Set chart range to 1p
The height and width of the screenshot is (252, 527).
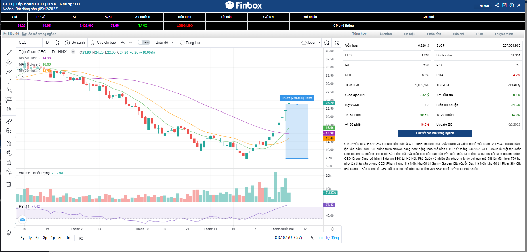[x=53, y=238]
